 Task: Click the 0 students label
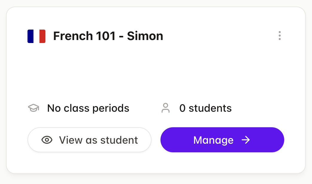pyautogui.click(x=205, y=108)
